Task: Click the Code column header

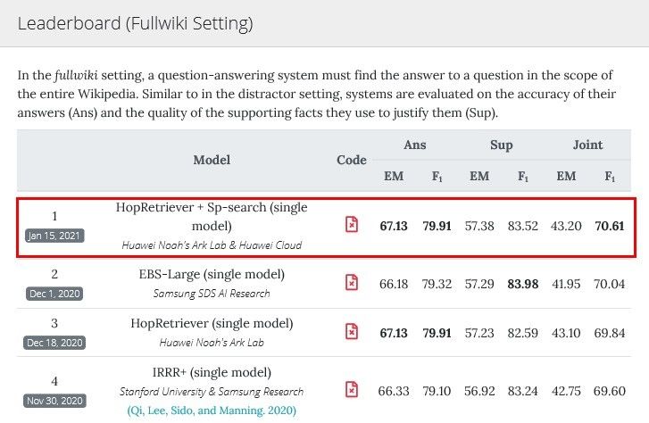Action: point(352,160)
